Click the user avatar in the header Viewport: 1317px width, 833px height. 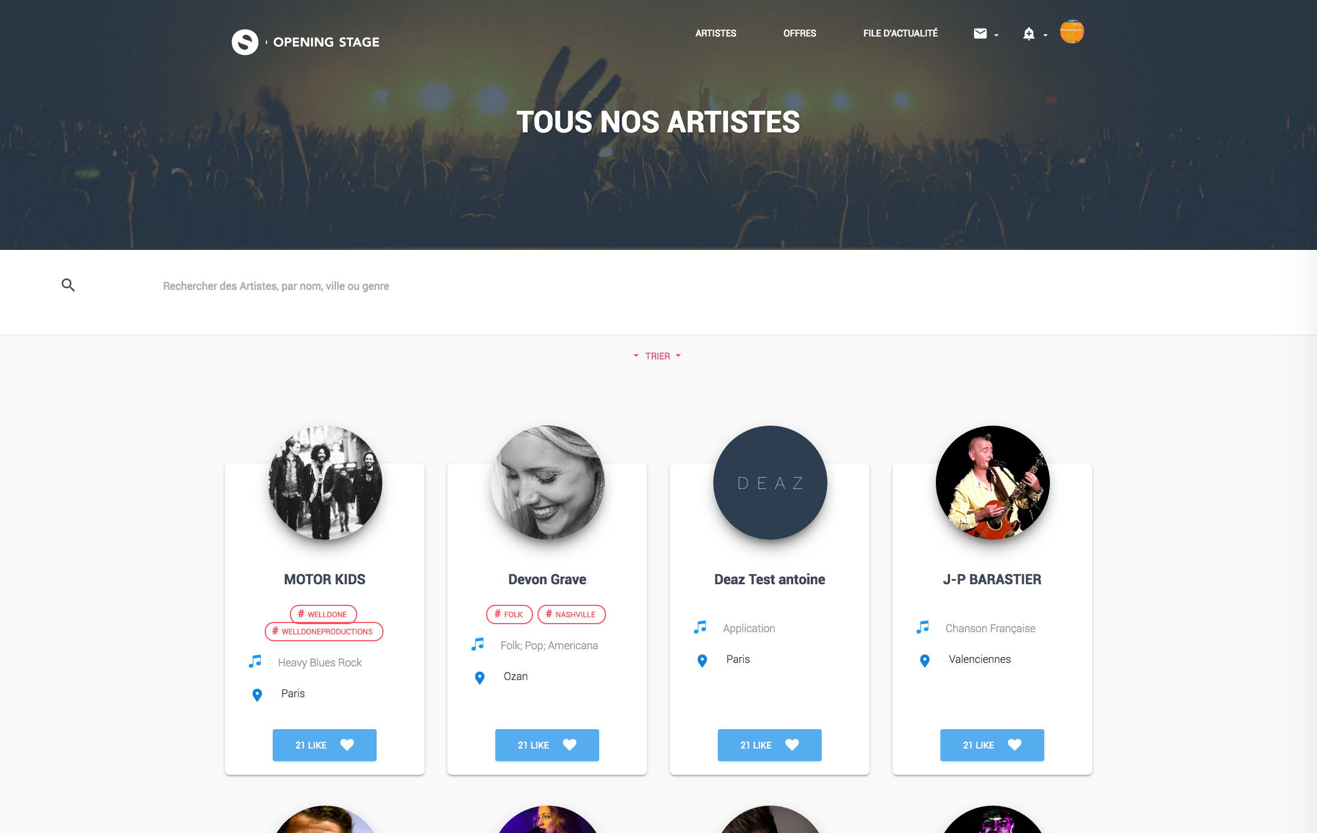click(x=1072, y=32)
